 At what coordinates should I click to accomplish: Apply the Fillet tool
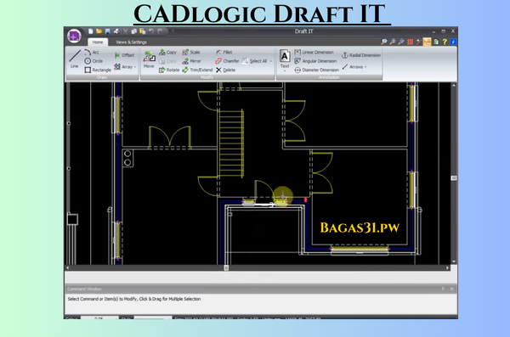(224, 52)
